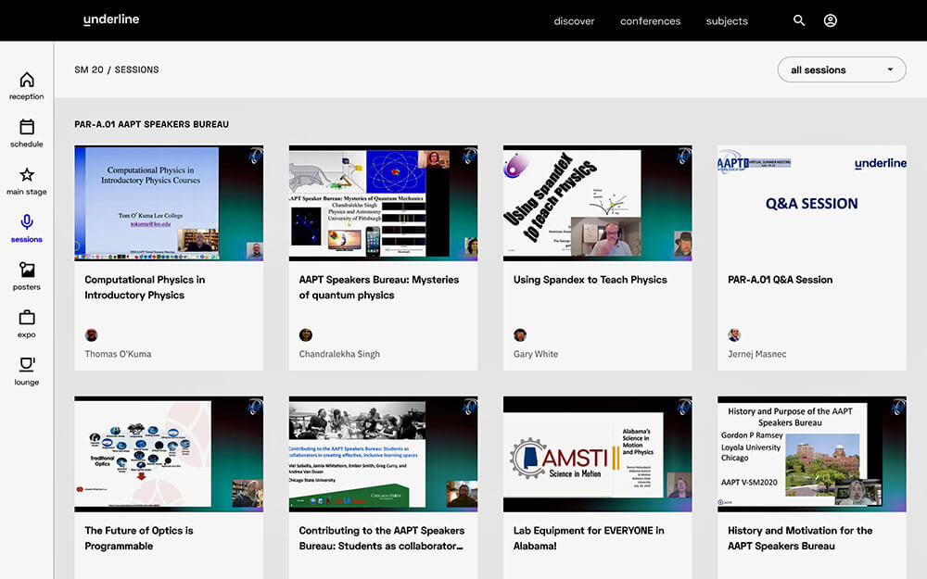The height and width of the screenshot is (579, 927).
Task: Open the reception home icon in sidebar
Action: pyautogui.click(x=27, y=81)
